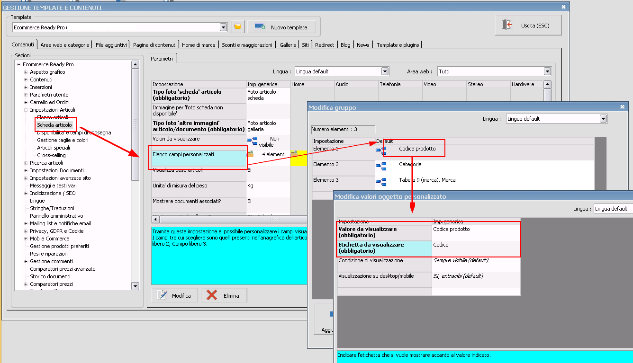Open the Pagine di contenuti tab

pos(155,45)
